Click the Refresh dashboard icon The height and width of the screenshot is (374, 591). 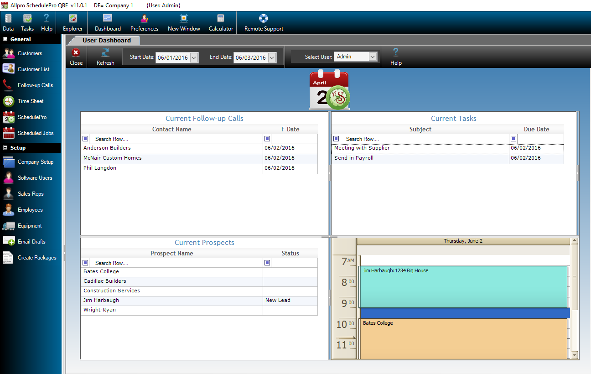pos(105,57)
